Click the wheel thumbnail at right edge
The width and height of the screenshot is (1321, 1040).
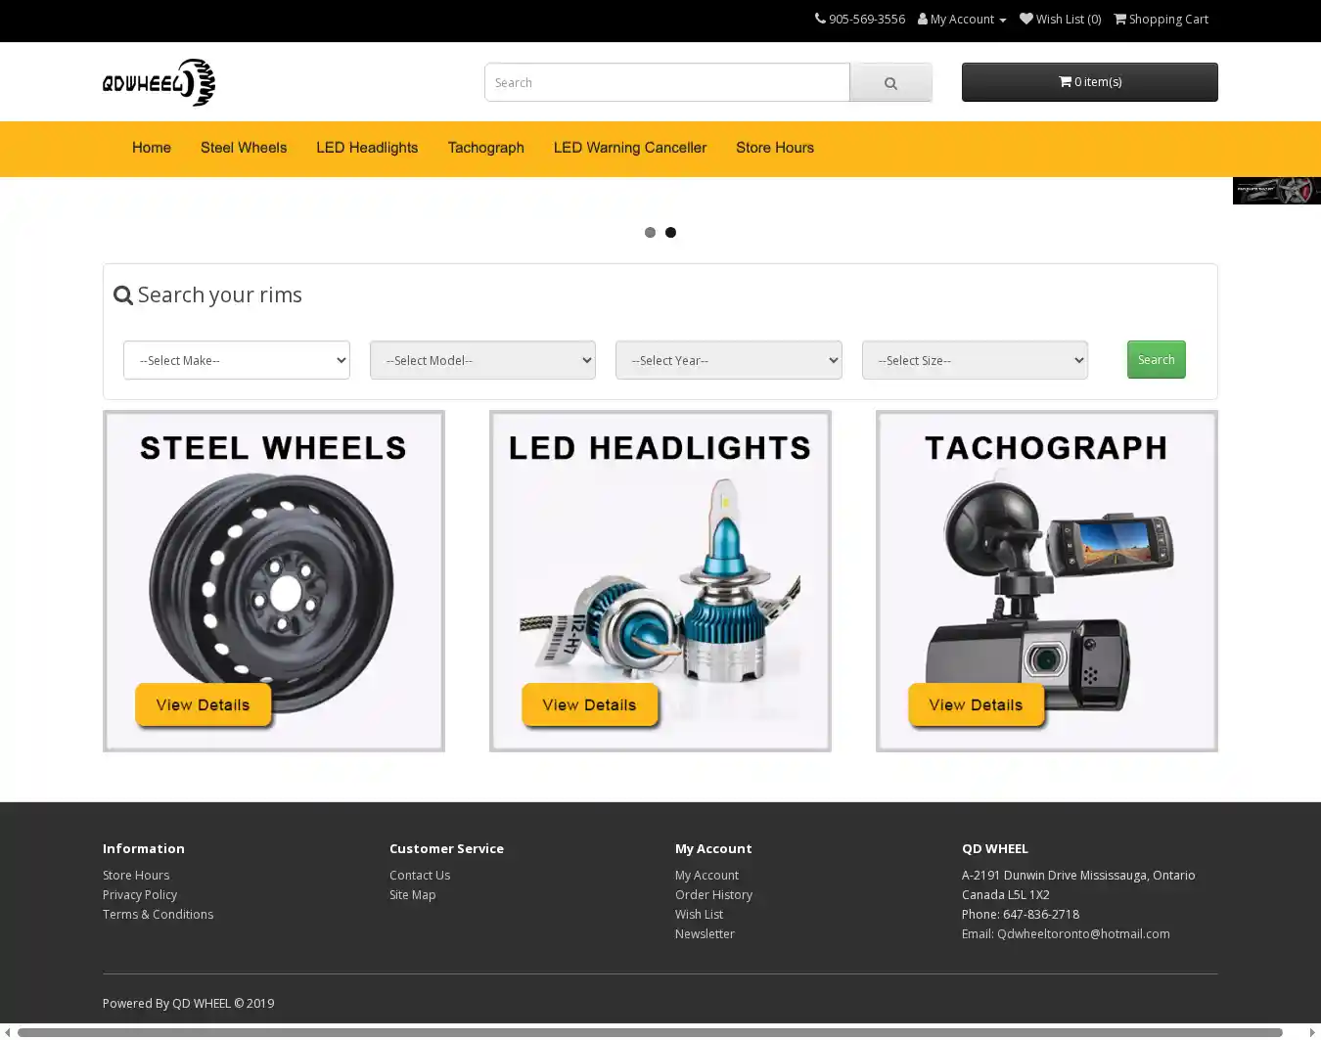[x=1276, y=191]
